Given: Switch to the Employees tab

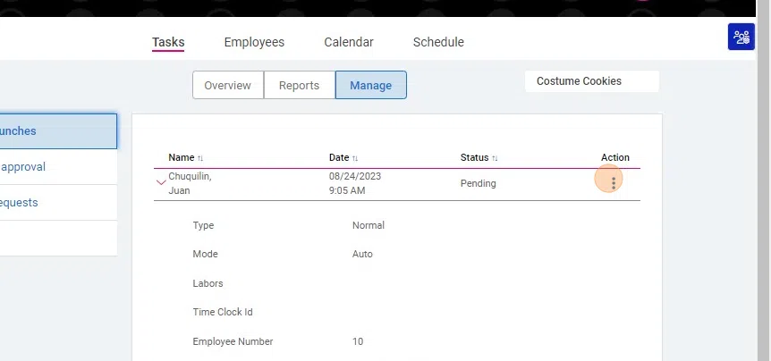Looking at the screenshot, I should [254, 42].
